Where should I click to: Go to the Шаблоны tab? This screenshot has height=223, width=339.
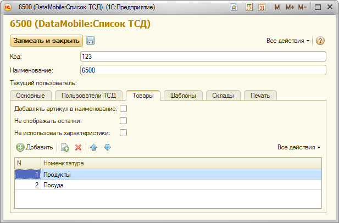(x=183, y=96)
